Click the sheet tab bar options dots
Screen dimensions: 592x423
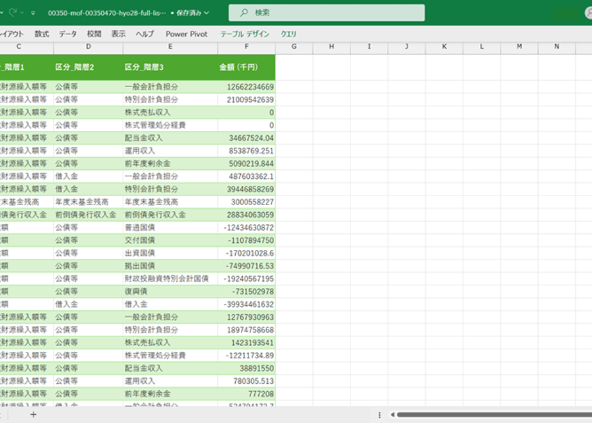click(379, 415)
